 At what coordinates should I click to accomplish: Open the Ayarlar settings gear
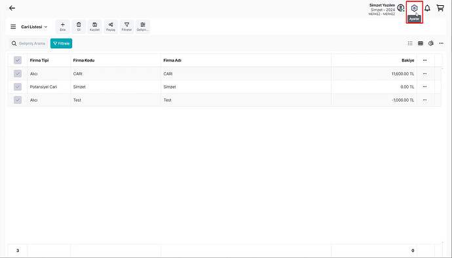pos(414,9)
